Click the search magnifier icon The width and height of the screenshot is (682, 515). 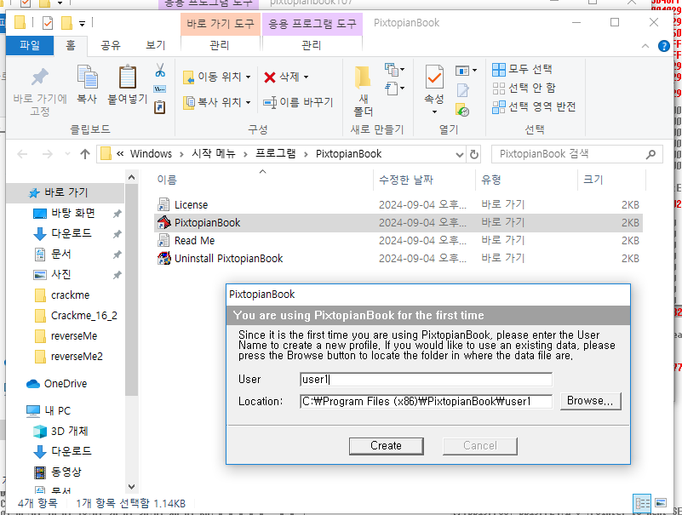click(x=650, y=154)
